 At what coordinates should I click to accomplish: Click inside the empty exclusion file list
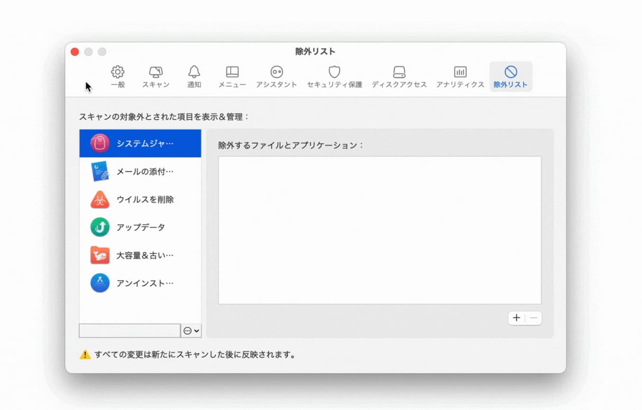380,230
